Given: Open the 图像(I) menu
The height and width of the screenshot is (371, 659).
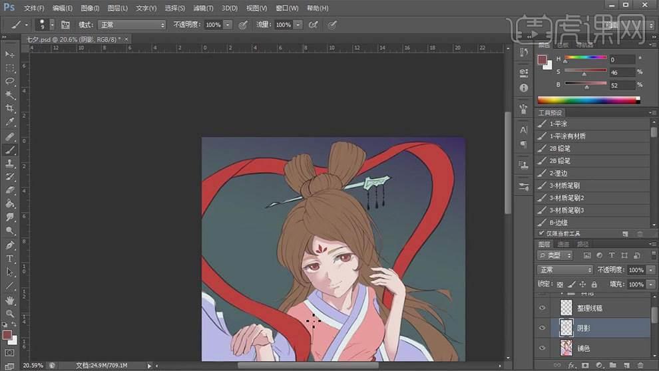Looking at the screenshot, I should [90, 8].
